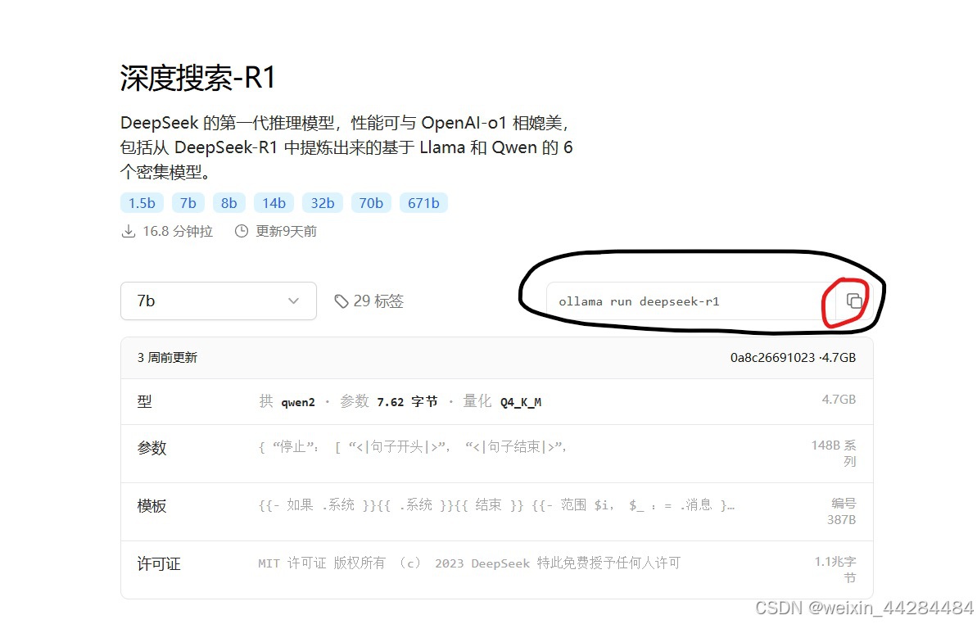The height and width of the screenshot is (624, 977).
Task: Click the tag icon beside 29 标签
Action: [341, 301]
